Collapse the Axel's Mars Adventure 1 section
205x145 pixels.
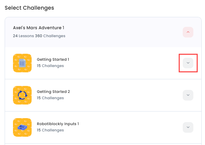point(188,32)
